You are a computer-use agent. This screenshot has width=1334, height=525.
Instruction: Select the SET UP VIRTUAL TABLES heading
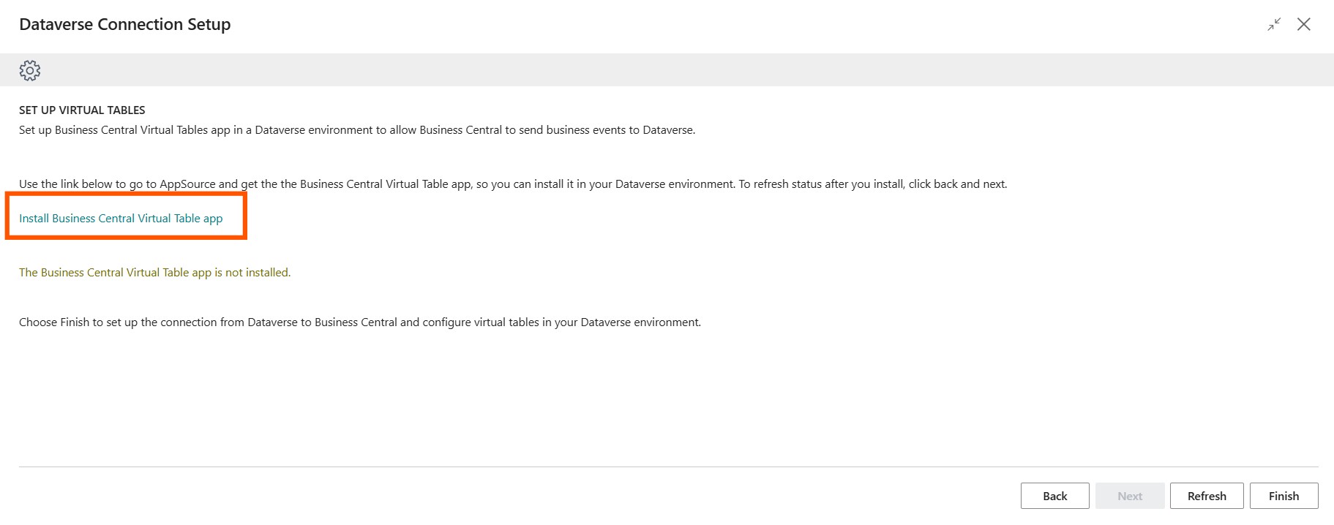pyautogui.click(x=82, y=110)
